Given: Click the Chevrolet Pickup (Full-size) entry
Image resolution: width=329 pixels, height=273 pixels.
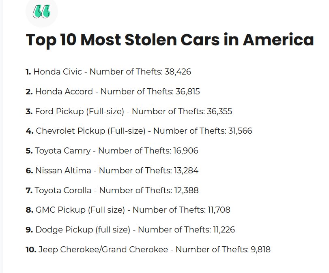Looking at the screenshot, I should 139,131.
